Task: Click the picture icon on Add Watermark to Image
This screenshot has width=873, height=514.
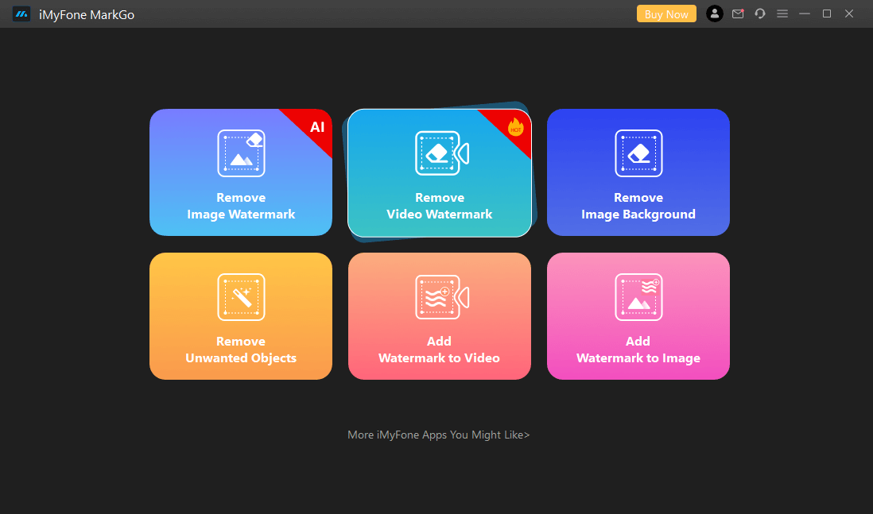Action: [638, 297]
